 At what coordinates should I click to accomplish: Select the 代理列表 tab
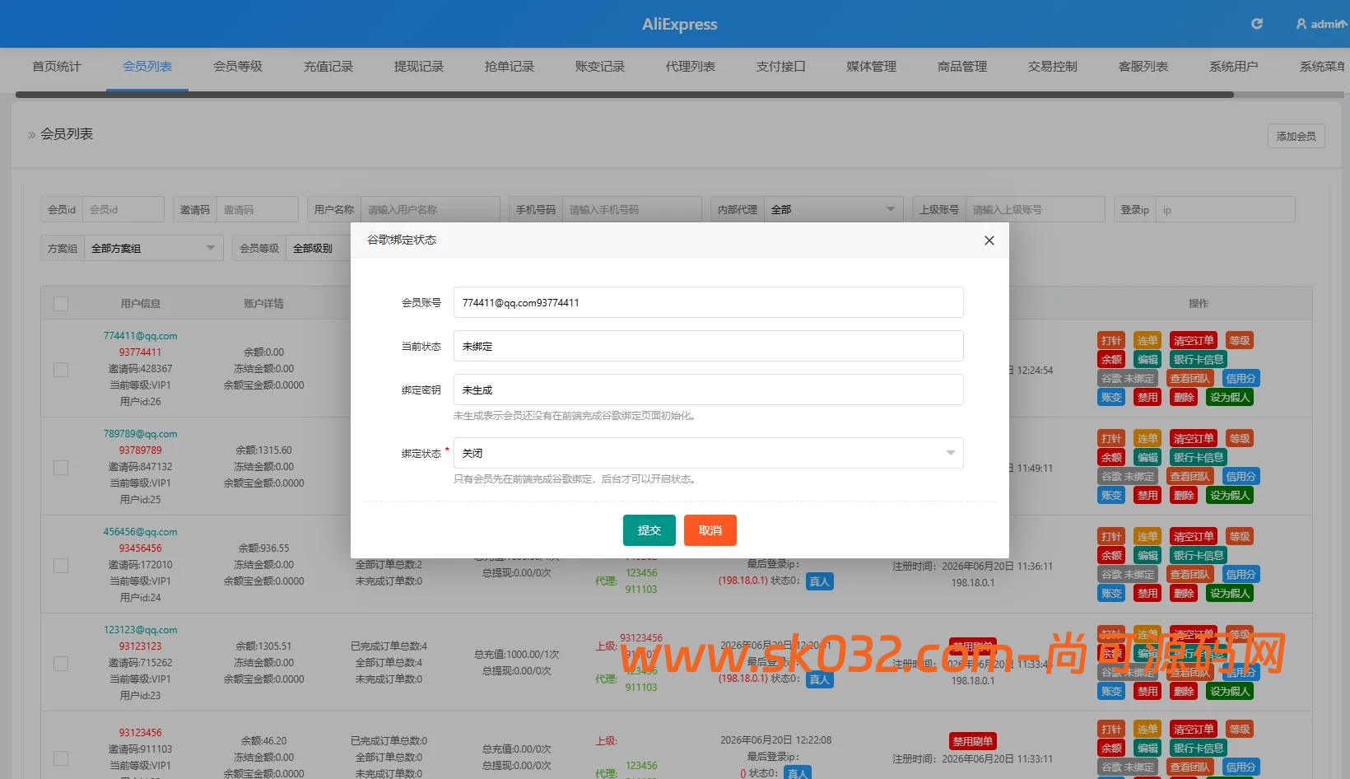[691, 67]
